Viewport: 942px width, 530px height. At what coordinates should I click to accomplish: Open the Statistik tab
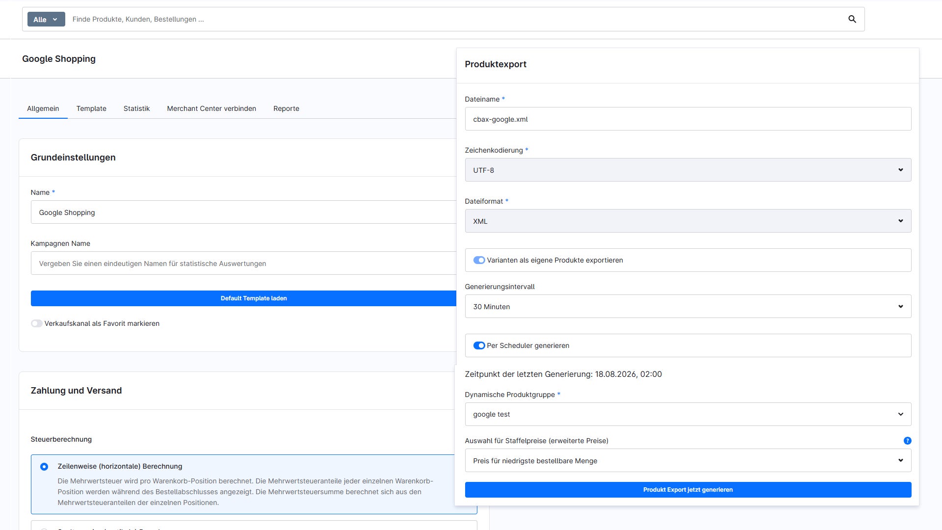point(136,108)
